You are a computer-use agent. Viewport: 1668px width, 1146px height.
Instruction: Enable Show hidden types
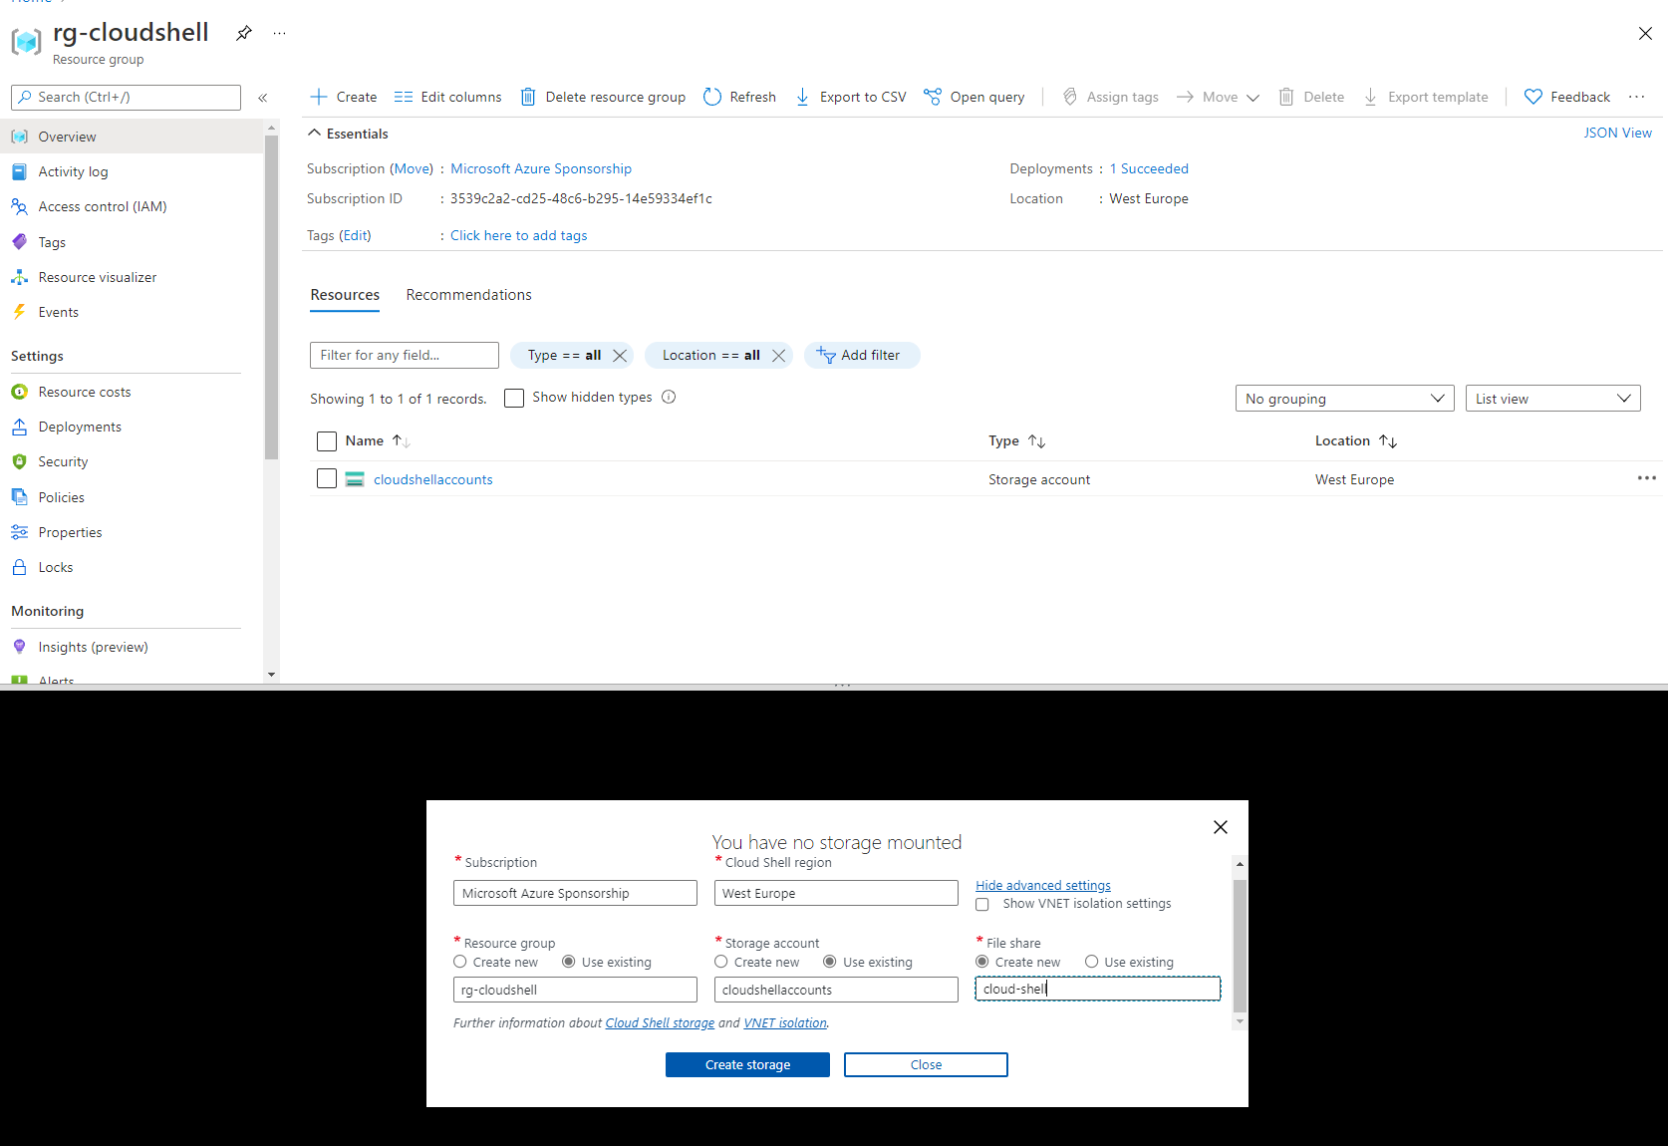(x=514, y=398)
